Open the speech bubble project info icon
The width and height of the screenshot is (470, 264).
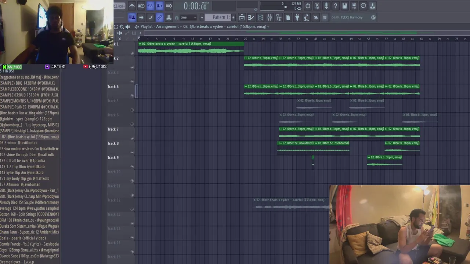[x=363, y=5]
